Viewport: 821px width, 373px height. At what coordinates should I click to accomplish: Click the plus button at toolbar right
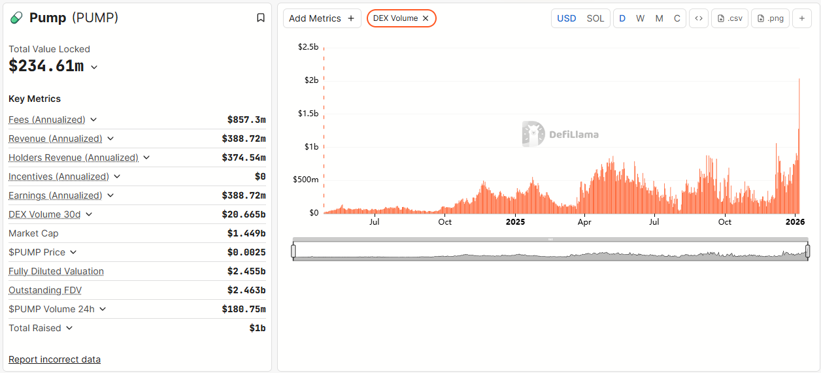point(802,18)
